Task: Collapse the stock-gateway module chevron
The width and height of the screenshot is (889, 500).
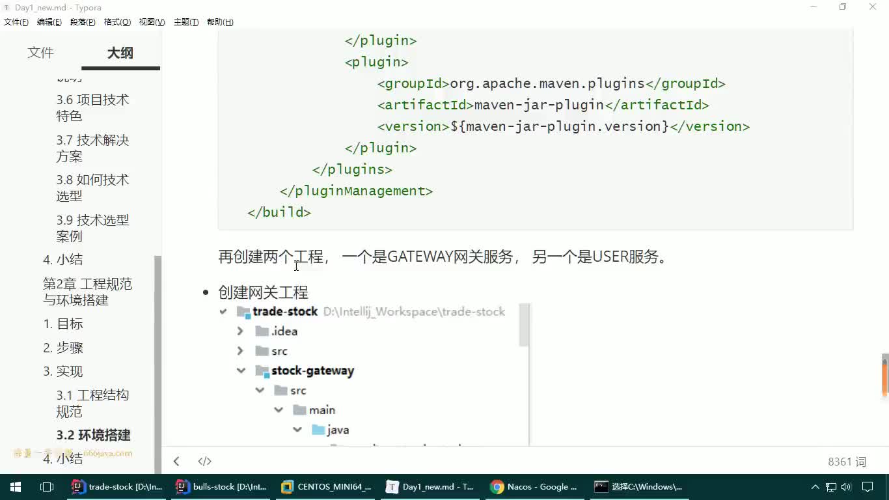Action: pyautogui.click(x=241, y=370)
